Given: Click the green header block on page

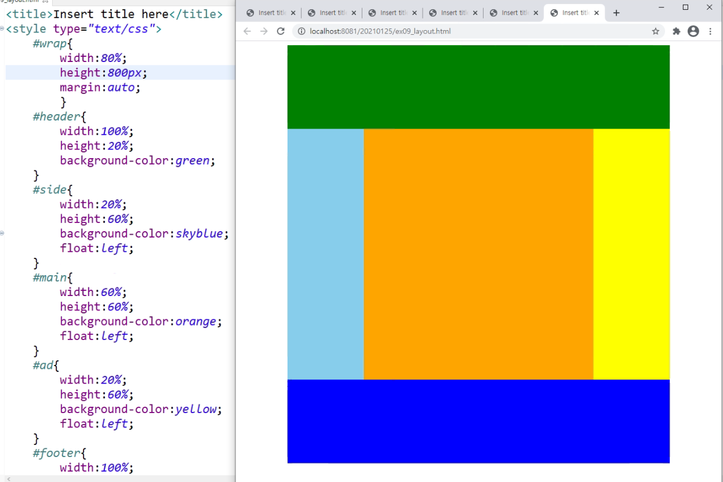Looking at the screenshot, I should coord(478,87).
